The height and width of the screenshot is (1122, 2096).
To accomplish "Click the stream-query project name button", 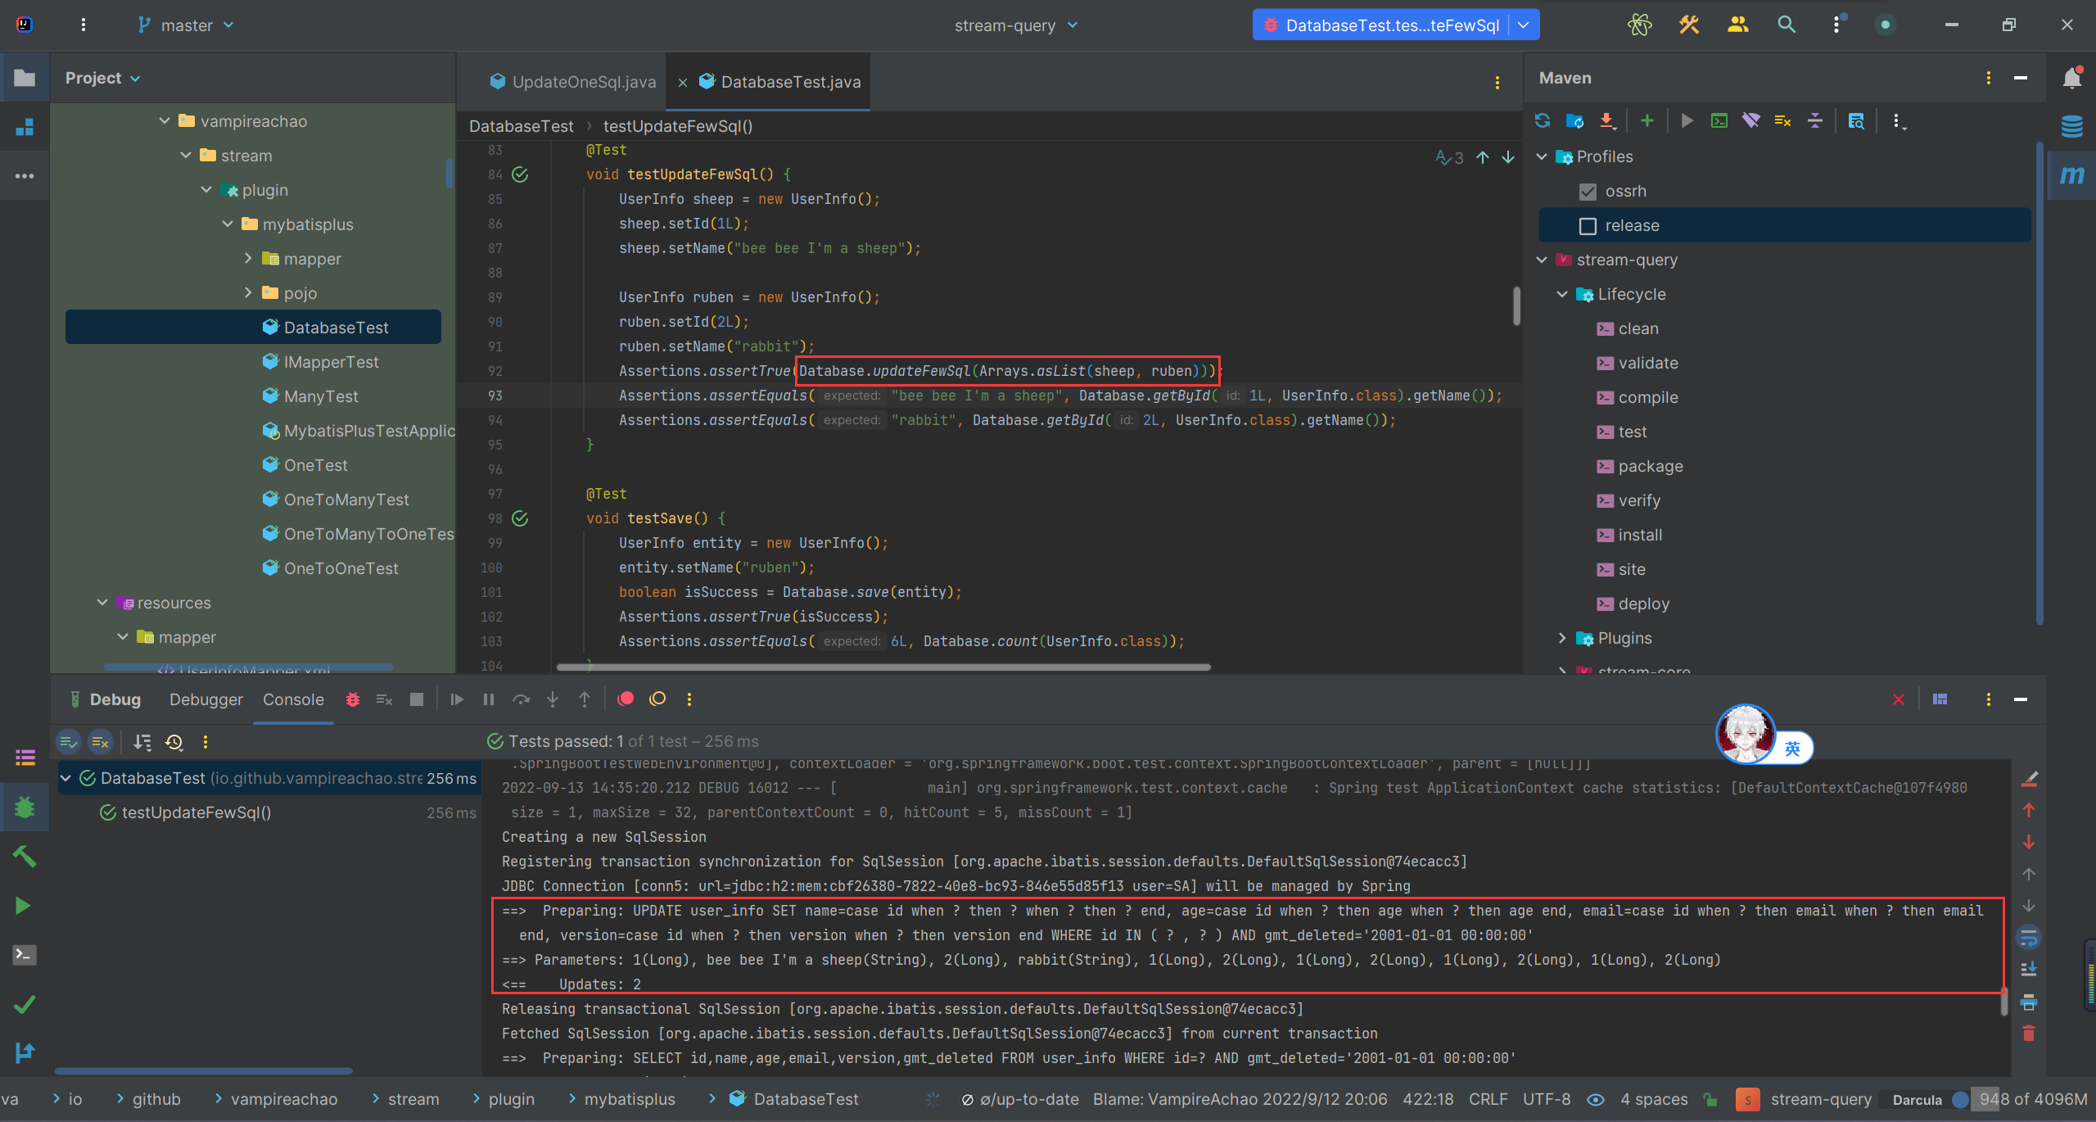I will (1015, 25).
